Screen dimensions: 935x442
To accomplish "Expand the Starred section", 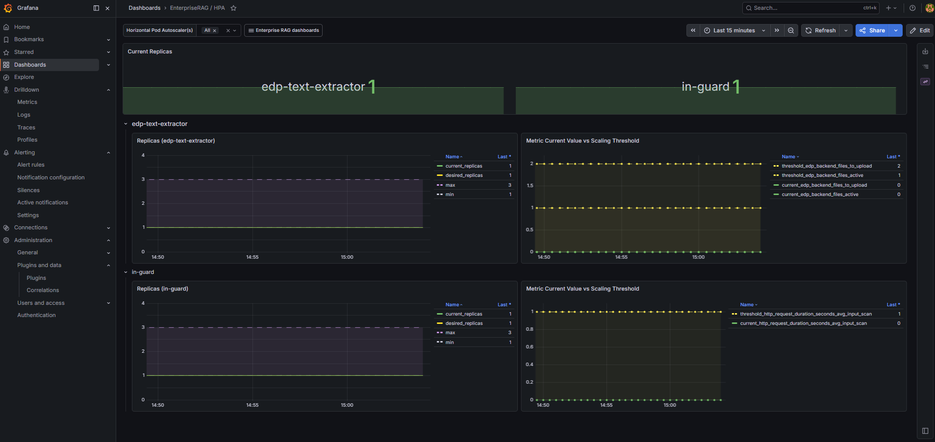I will pyautogui.click(x=108, y=52).
